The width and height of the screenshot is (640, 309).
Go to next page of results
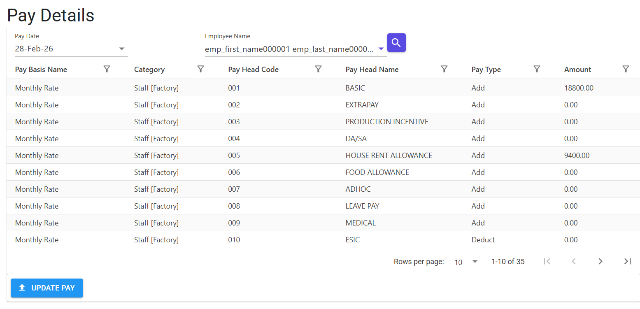(600, 261)
